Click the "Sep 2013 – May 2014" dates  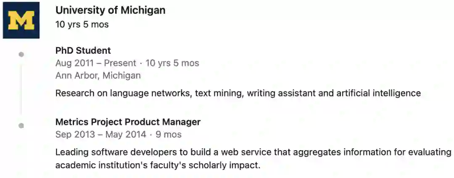pyautogui.click(x=101, y=135)
